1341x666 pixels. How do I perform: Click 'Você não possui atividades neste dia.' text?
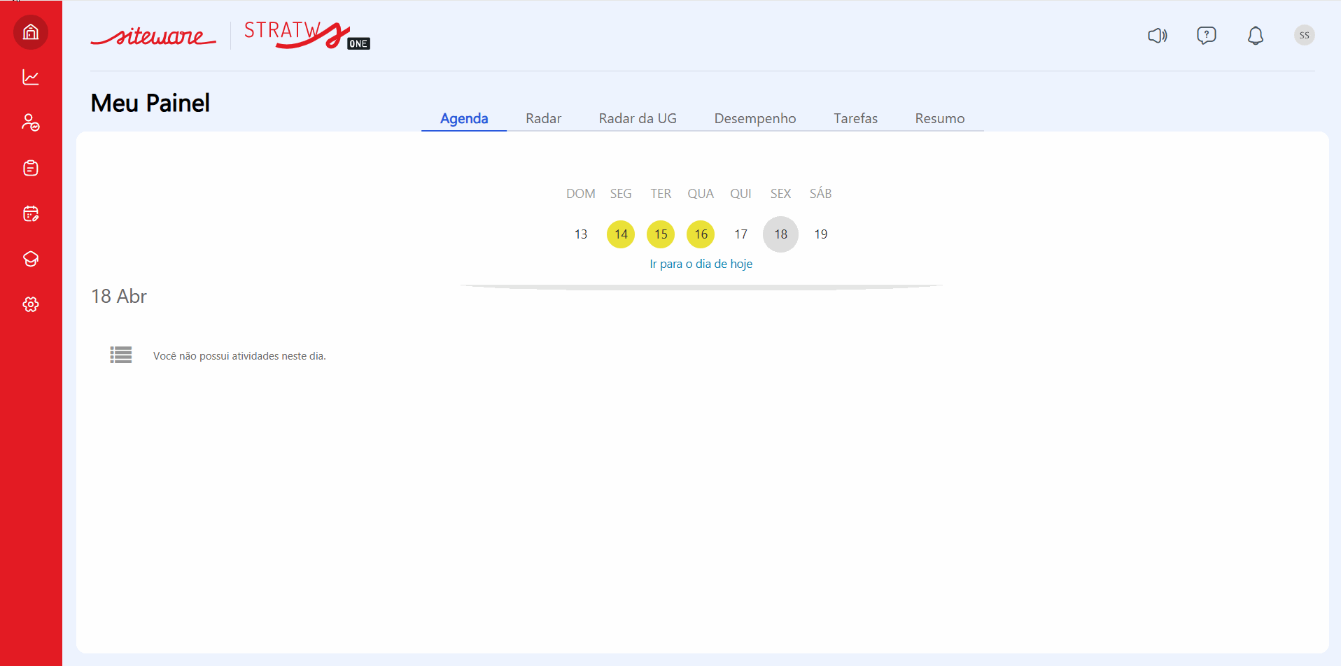tap(239, 356)
